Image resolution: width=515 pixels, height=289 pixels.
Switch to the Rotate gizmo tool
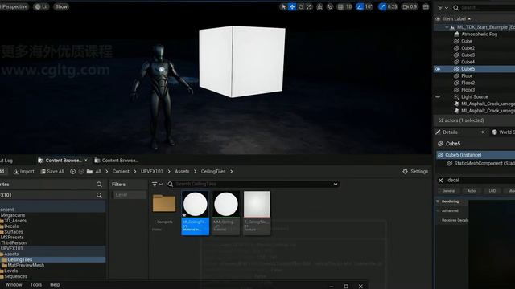pos(301,7)
